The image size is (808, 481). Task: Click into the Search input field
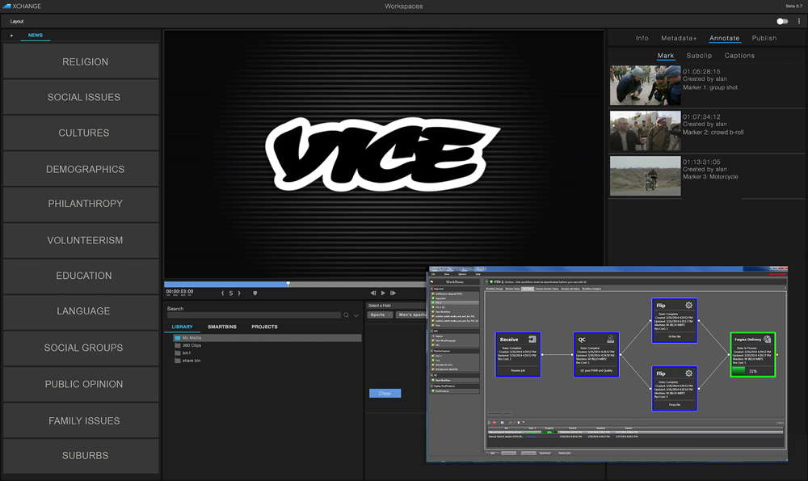[x=254, y=315]
